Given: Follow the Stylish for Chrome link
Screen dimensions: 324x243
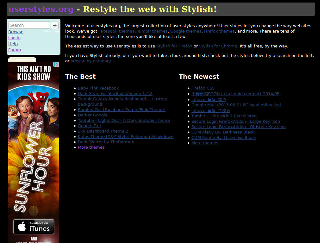Looking at the screenshot, I should 218,46.
